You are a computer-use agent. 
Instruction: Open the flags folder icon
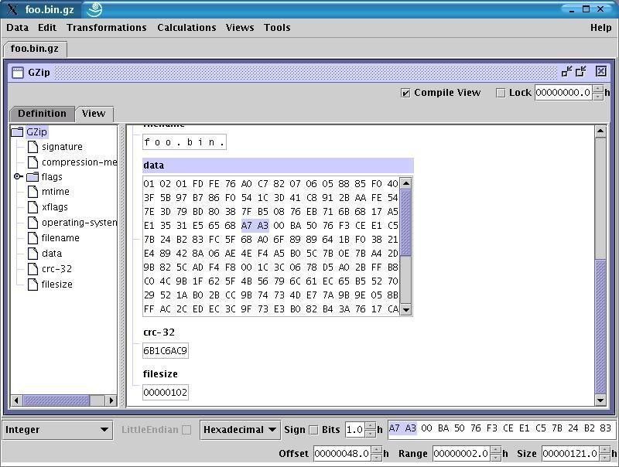coord(31,176)
